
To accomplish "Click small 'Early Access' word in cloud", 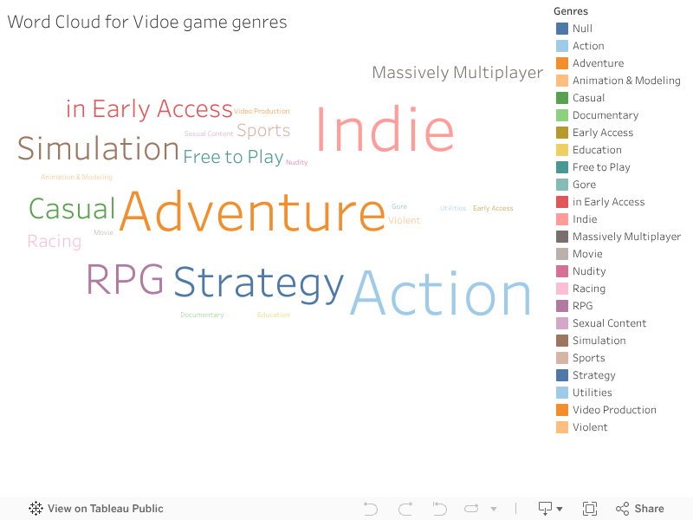I will pyautogui.click(x=493, y=208).
